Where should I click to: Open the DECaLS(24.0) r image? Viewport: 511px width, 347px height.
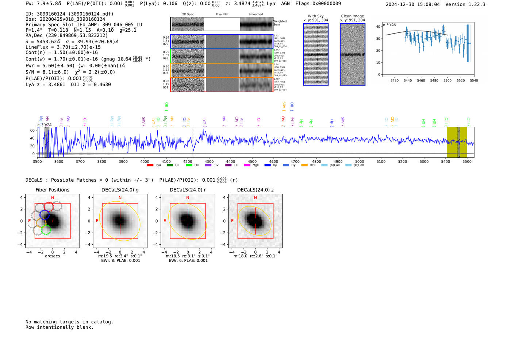(188, 221)
